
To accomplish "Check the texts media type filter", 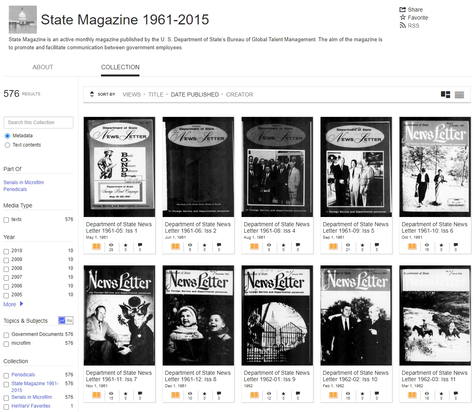I will tap(6, 220).
